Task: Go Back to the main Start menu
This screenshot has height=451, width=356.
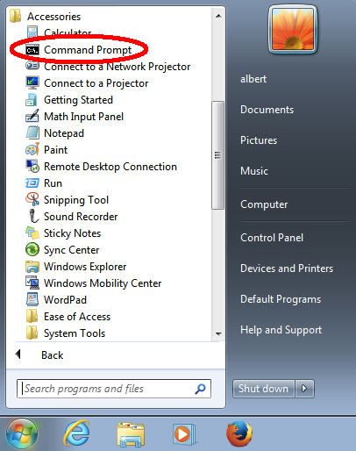Action: (39, 355)
